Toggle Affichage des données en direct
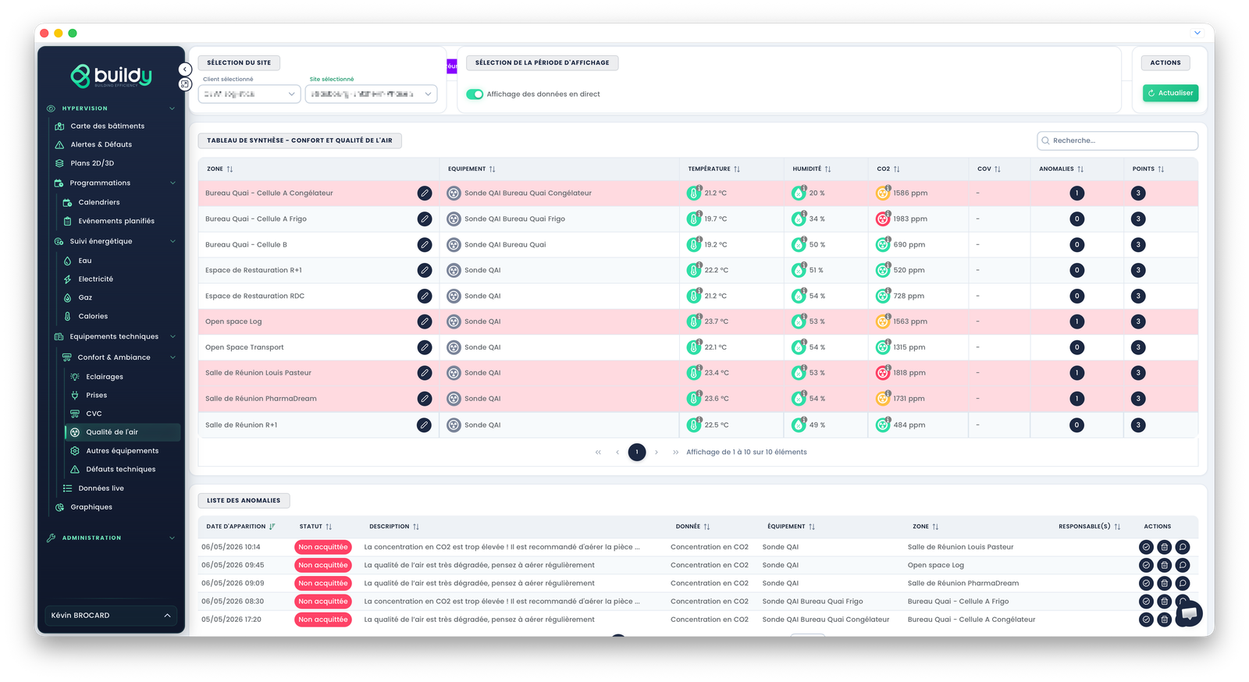Image resolution: width=1249 pixels, height=682 pixels. coord(475,94)
